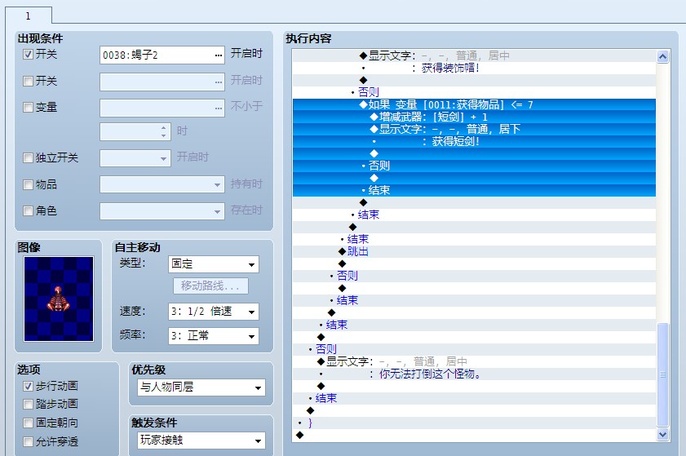Viewport: 686px width, 456px height.
Task: Uncheck the first 开关 condition checkbox
Action: (x=28, y=55)
